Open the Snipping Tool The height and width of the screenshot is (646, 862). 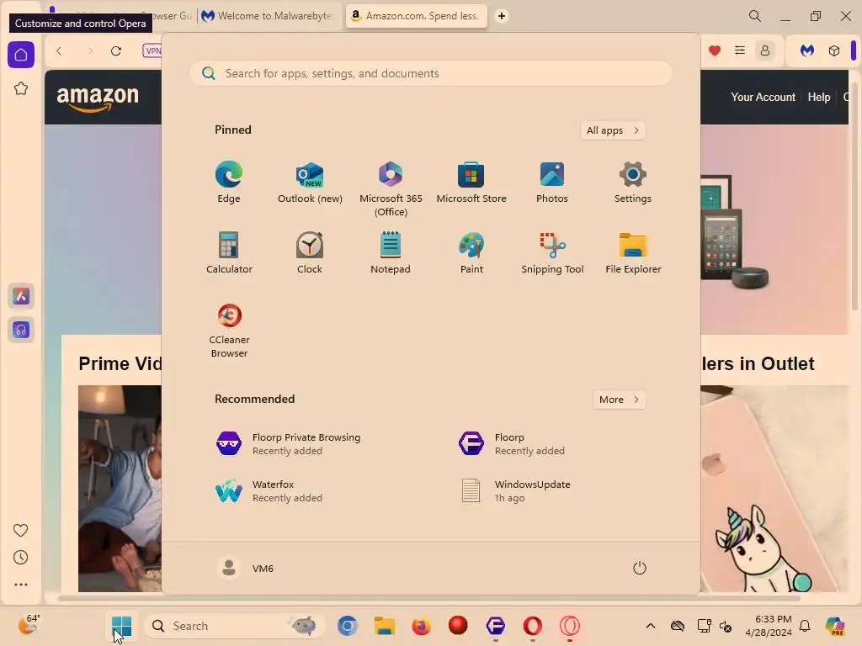coord(552,253)
